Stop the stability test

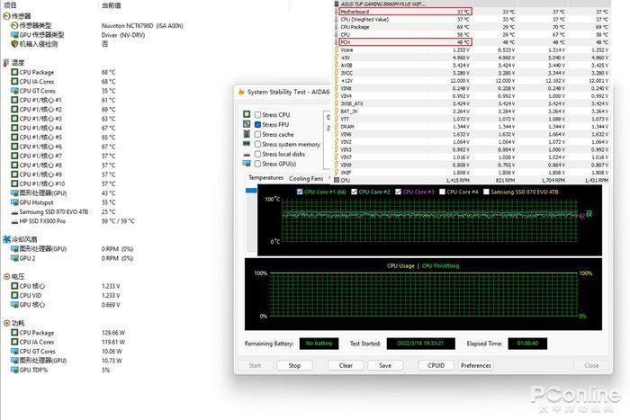294,365
